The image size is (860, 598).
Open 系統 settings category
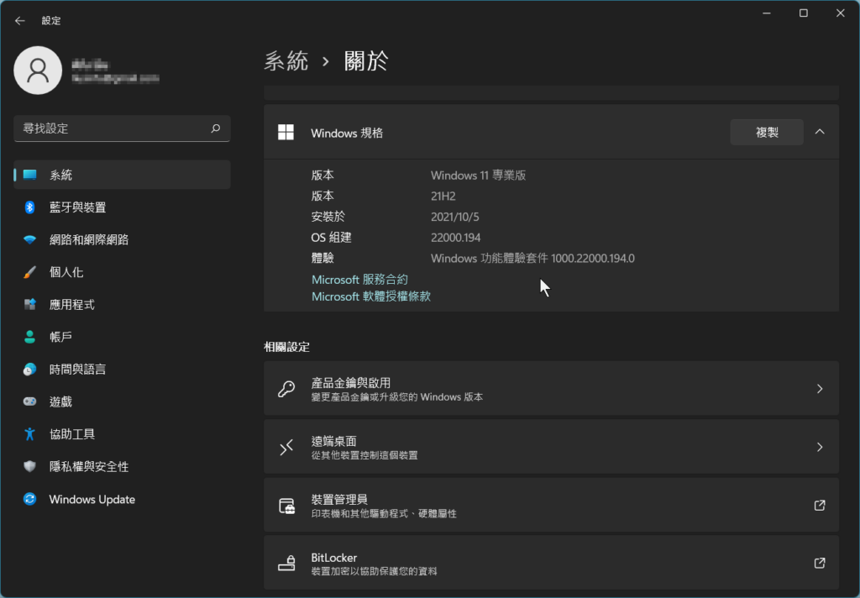[x=122, y=175]
